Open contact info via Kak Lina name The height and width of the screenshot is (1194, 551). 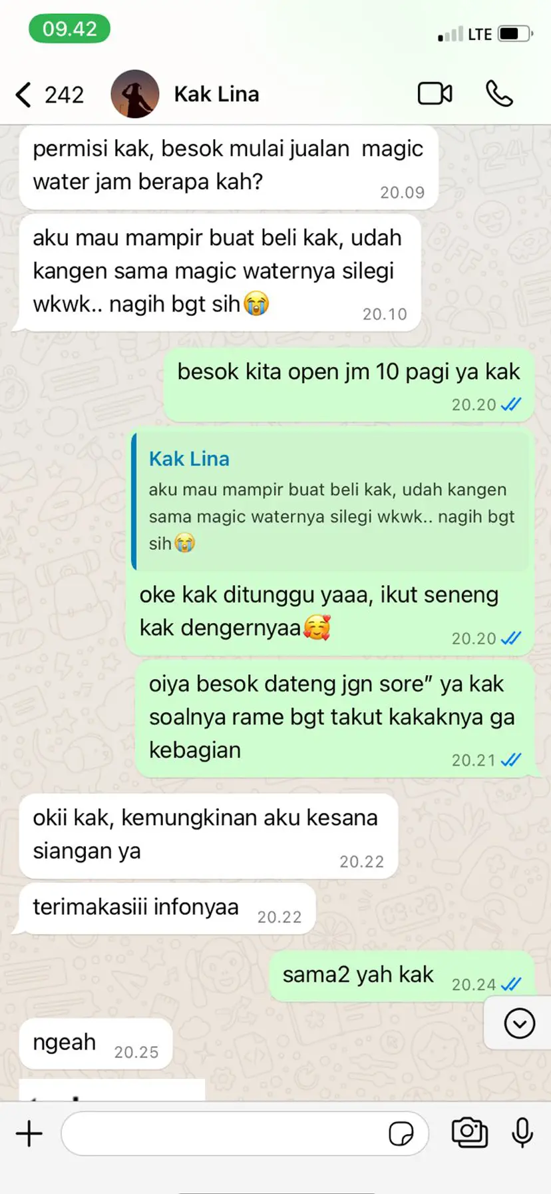216,94
